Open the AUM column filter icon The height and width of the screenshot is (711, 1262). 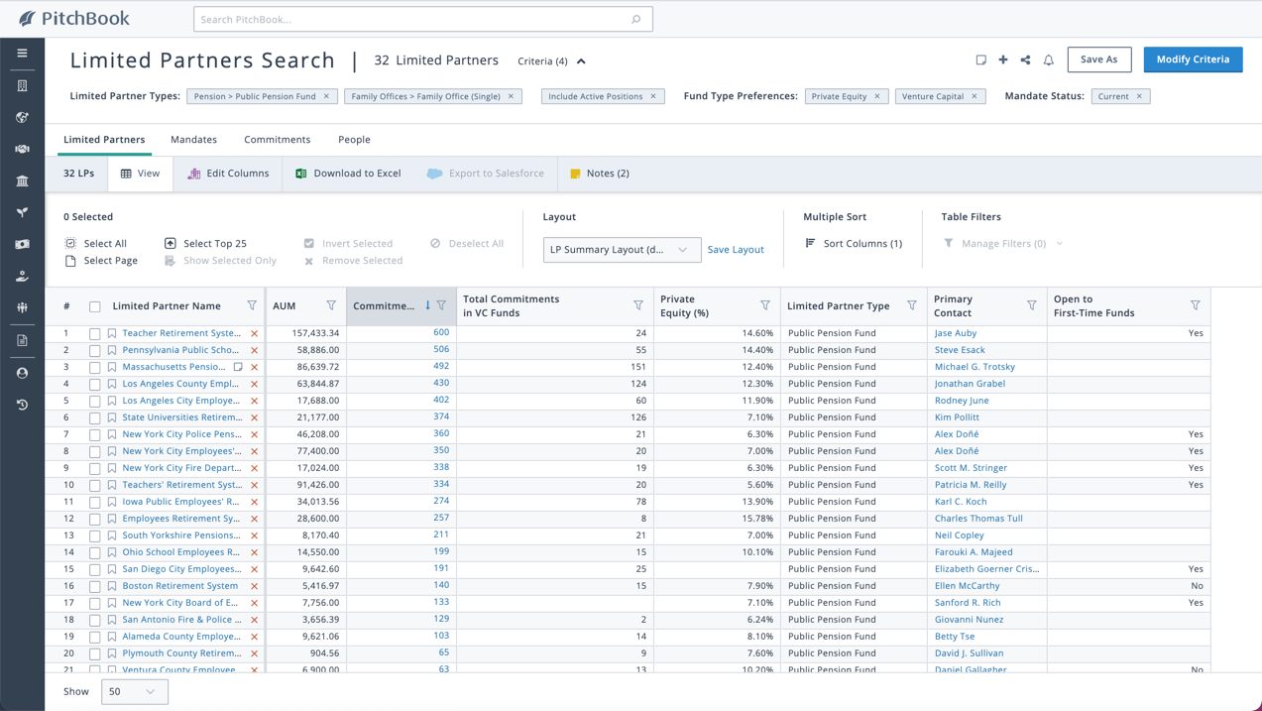[331, 305]
